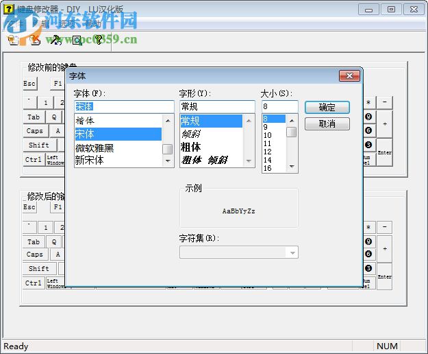Click Caps key on the 修改前 keyboard

[x=35, y=131]
